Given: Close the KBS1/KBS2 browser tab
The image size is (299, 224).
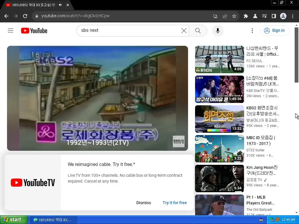Looking at the screenshot, I should pyautogui.click(x=68, y=5).
